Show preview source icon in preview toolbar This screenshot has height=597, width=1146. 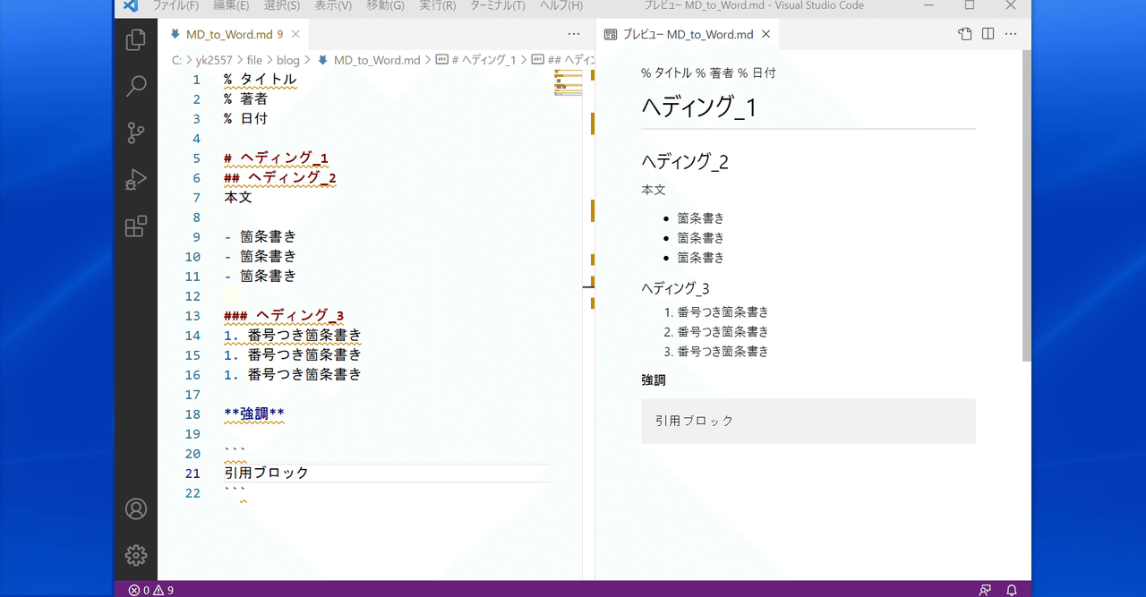pyautogui.click(x=964, y=34)
